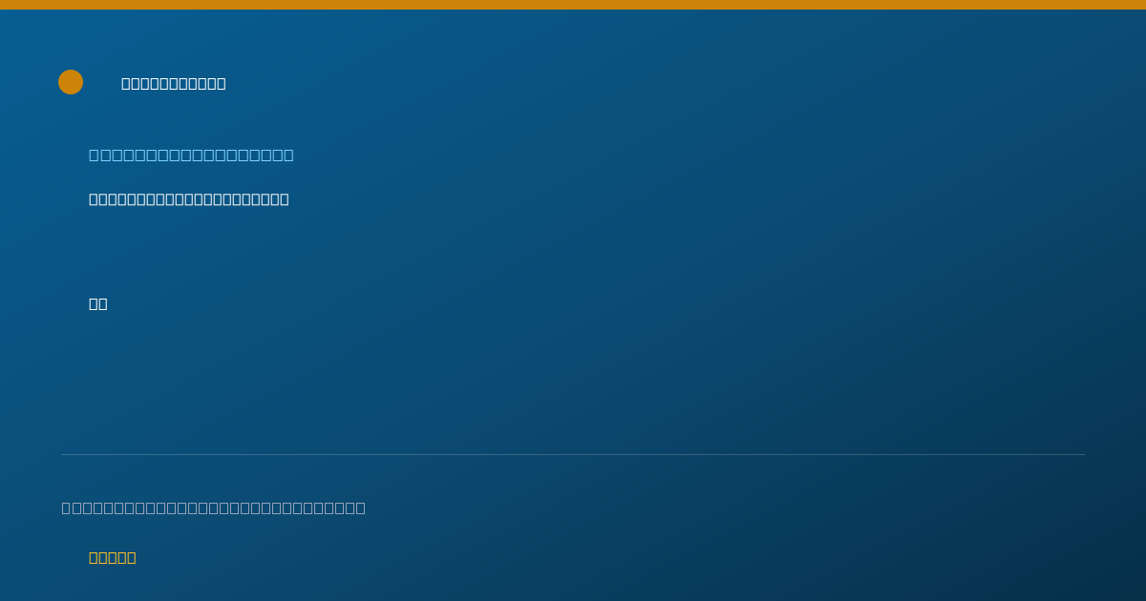
Task: Click the orange bar across the top
Action: (573, 5)
